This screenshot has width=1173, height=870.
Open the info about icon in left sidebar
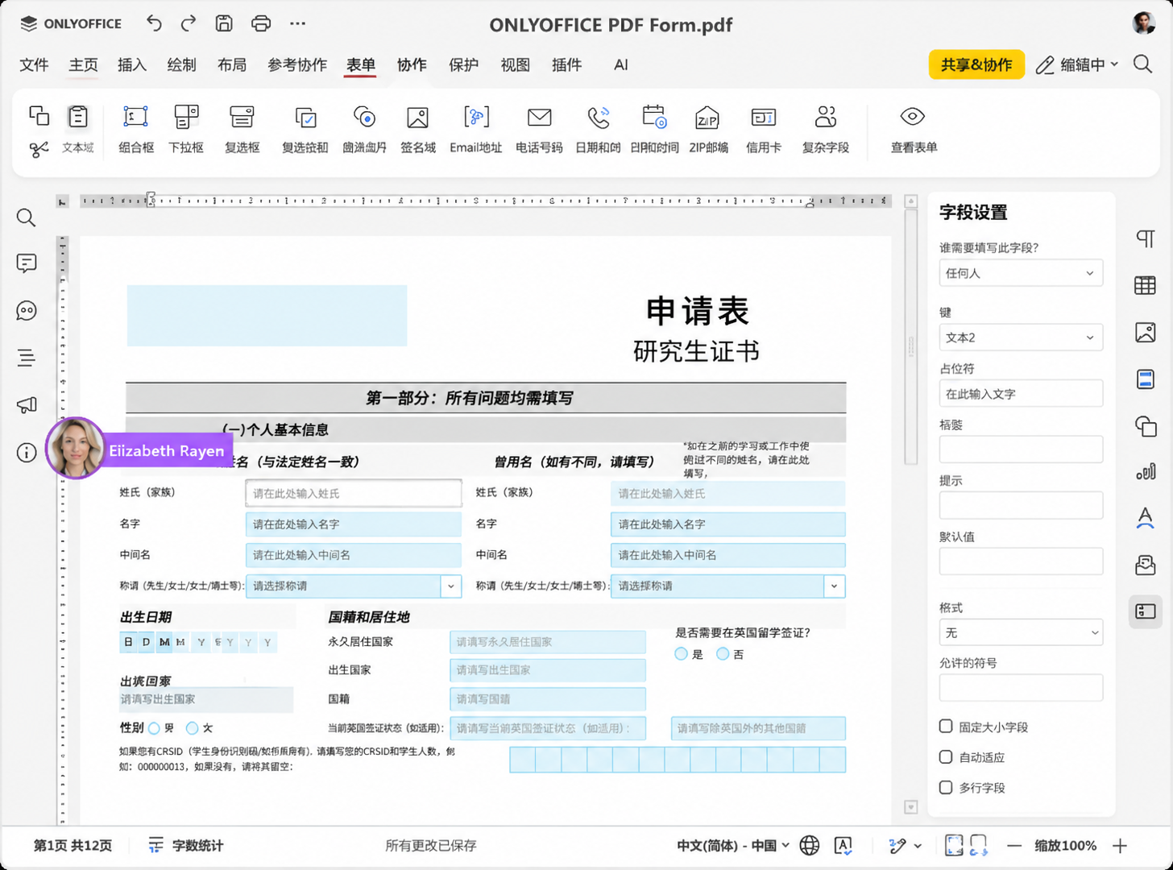pos(27,453)
